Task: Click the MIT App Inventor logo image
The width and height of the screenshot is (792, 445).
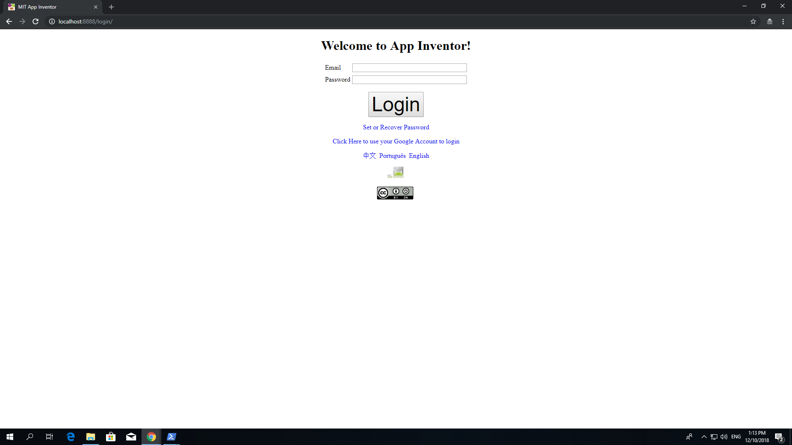Action: tap(396, 172)
